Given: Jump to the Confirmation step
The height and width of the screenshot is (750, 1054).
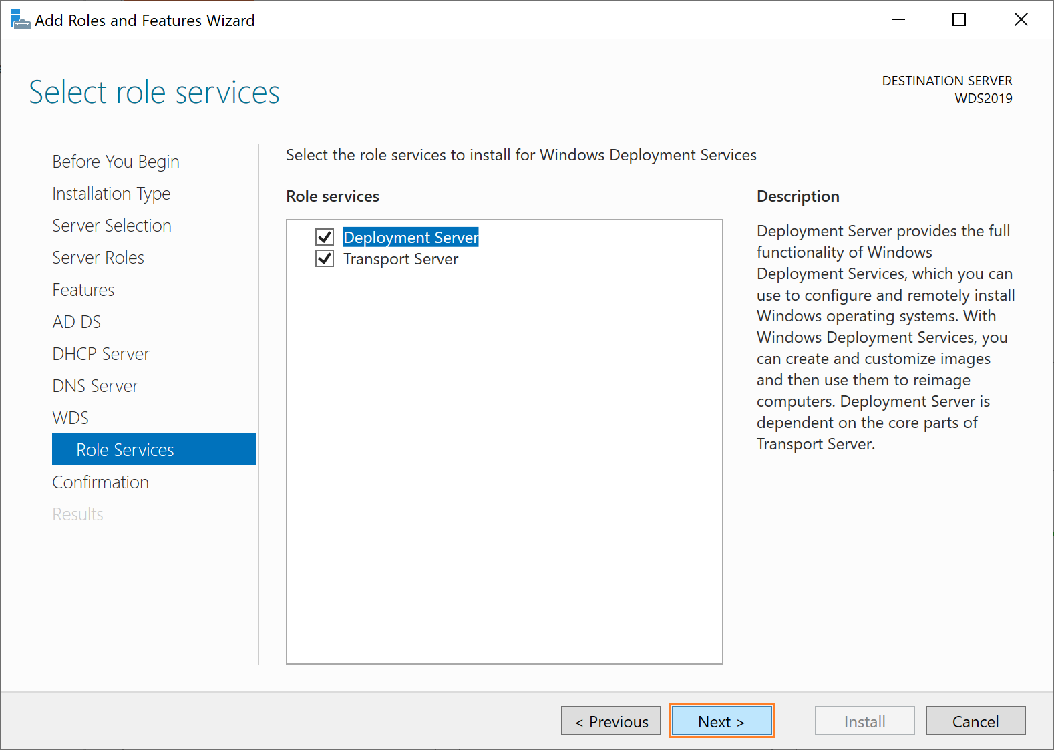Looking at the screenshot, I should click(x=101, y=482).
